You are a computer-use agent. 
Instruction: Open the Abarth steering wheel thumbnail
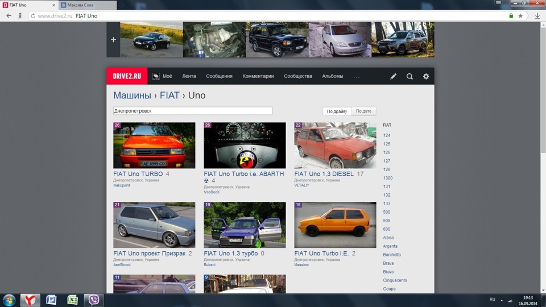pos(245,145)
